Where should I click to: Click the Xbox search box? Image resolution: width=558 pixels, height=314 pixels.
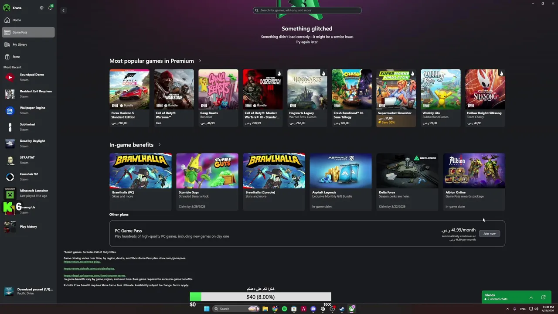point(307,10)
